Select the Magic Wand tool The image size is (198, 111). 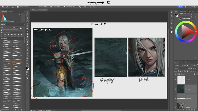(27, 21)
